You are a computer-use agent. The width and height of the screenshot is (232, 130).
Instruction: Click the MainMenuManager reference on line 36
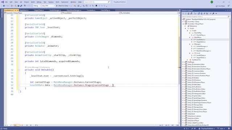click(x=63, y=82)
